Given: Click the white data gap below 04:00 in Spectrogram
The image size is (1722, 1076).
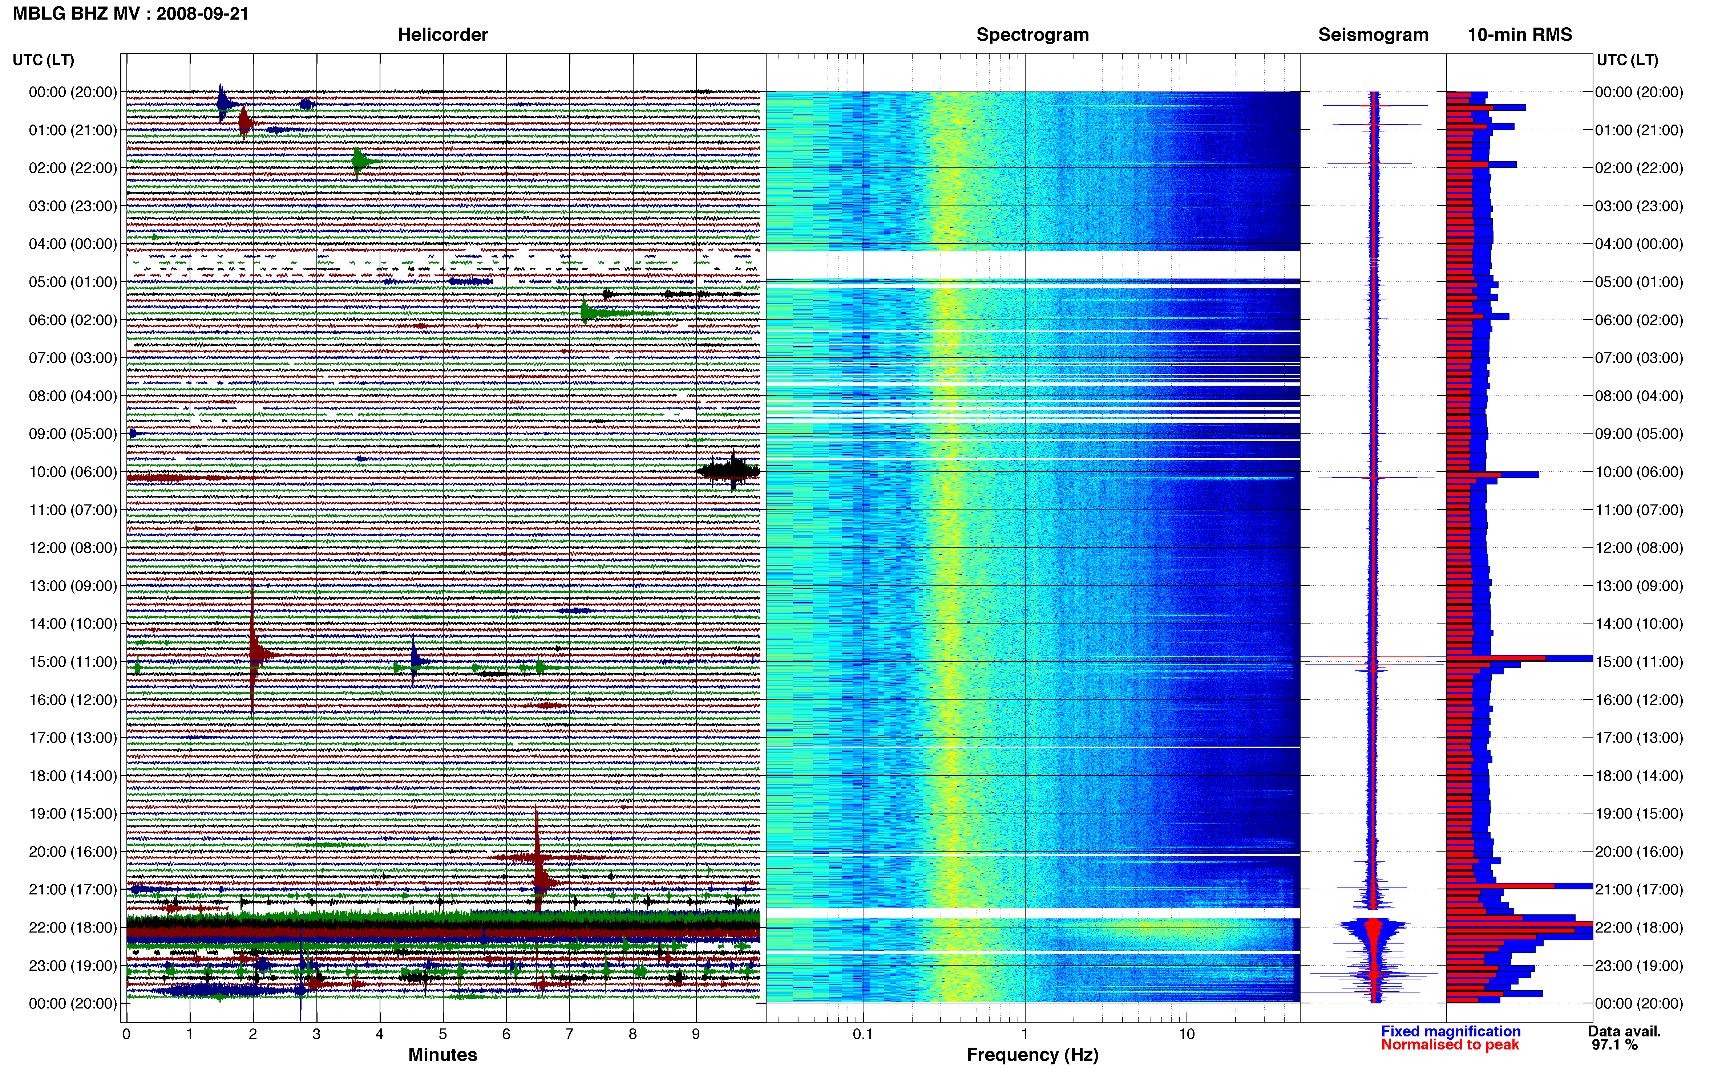Looking at the screenshot, I should coord(1032,265).
